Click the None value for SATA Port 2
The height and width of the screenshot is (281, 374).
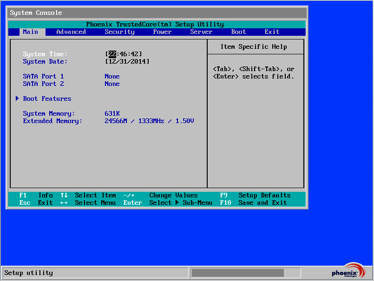(112, 84)
